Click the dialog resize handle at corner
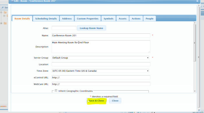204x113 pixels. (x=199, y=110)
